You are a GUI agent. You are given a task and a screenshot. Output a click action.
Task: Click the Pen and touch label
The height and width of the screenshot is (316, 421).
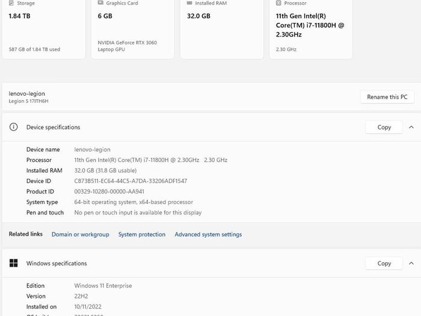click(x=45, y=212)
